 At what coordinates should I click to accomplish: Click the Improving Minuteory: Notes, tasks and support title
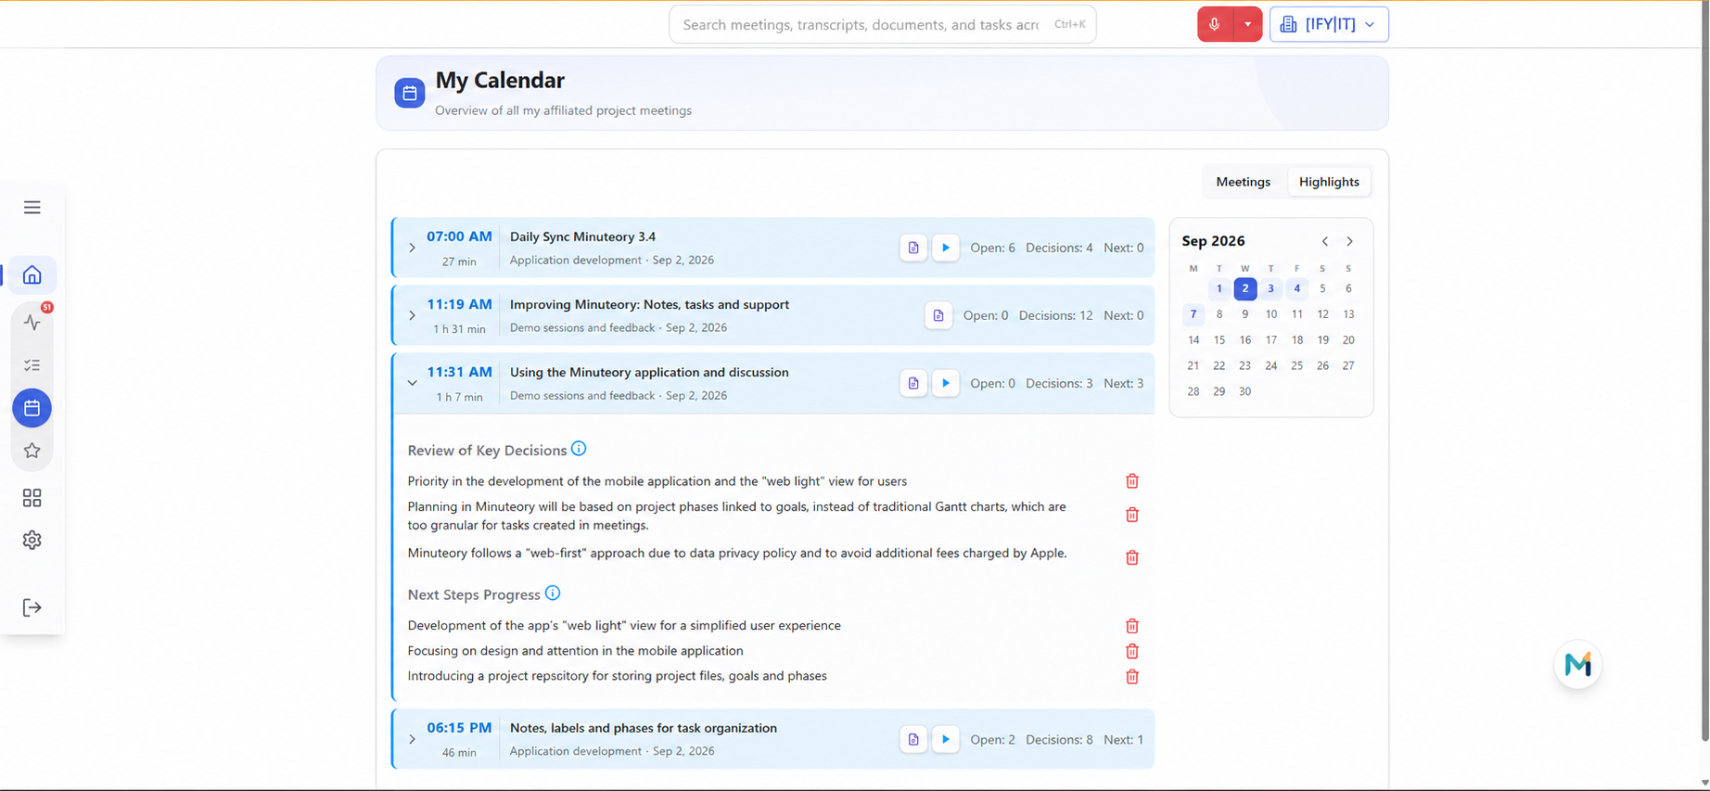[x=649, y=304]
